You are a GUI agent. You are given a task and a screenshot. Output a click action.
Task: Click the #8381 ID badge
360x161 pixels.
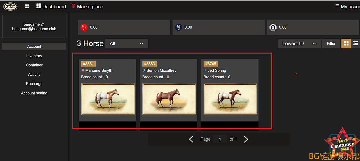point(88,64)
